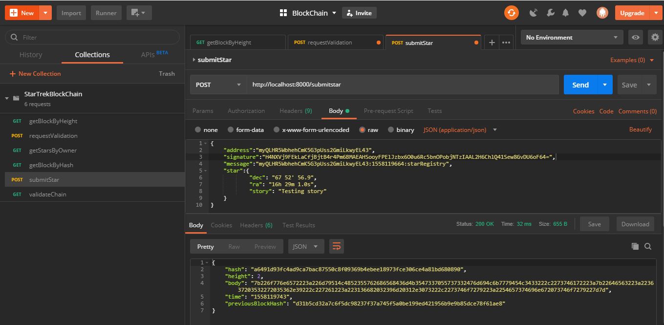Click the orange sync status icon
Image resolution: width=664 pixels, height=325 pixels.
click(511, 13)
